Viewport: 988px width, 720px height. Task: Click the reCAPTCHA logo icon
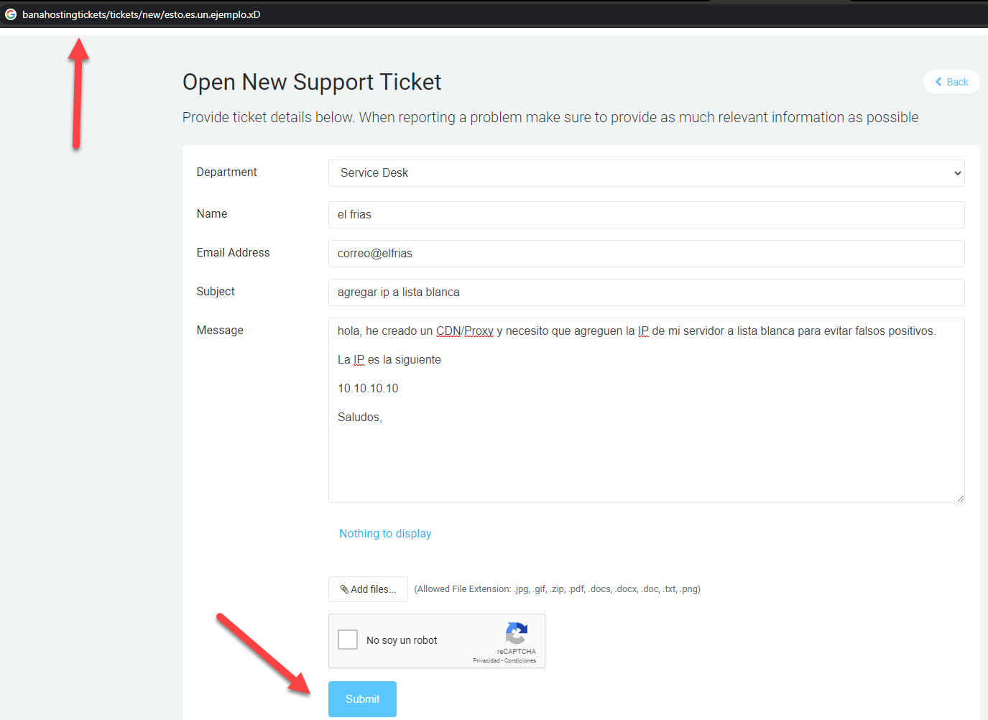(517, 633)
